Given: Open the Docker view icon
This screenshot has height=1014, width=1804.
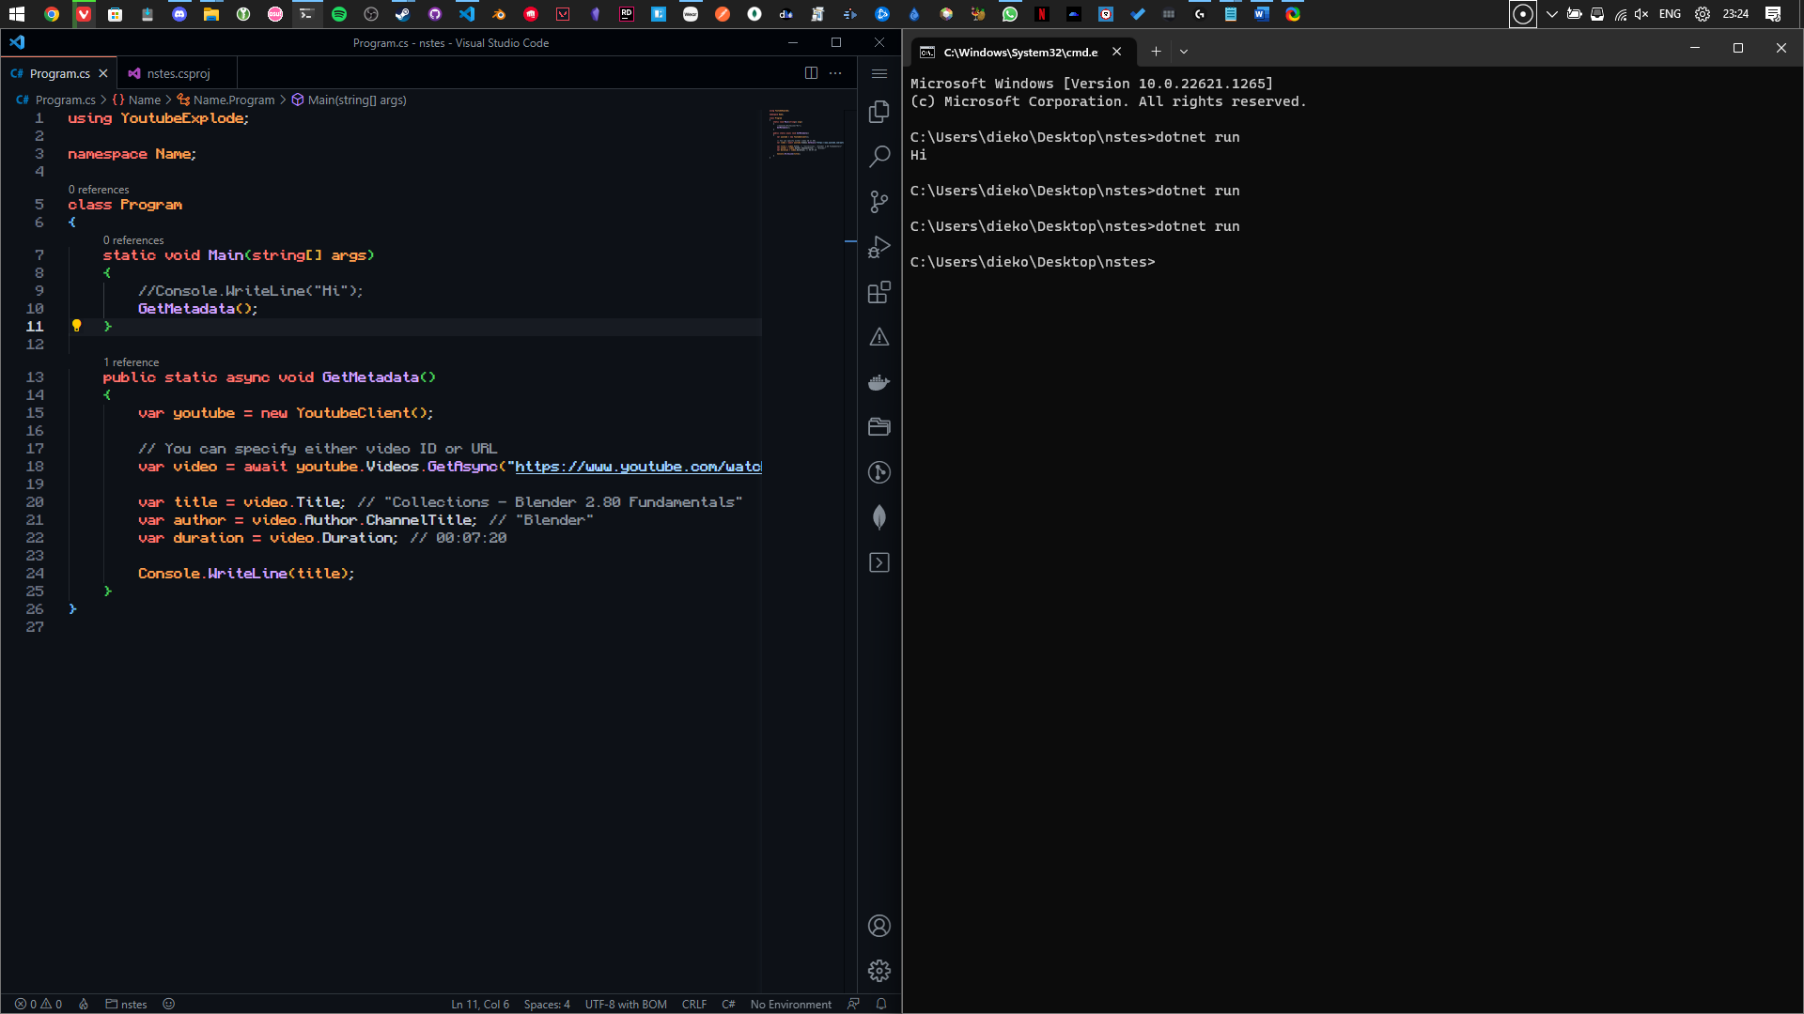Looking at the screenshot, I should pyautogui.click(x=879, y=382).
